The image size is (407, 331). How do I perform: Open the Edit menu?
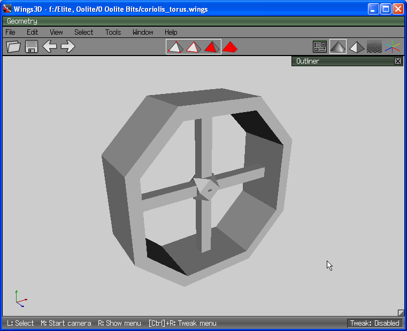click(x=32, y=32)
